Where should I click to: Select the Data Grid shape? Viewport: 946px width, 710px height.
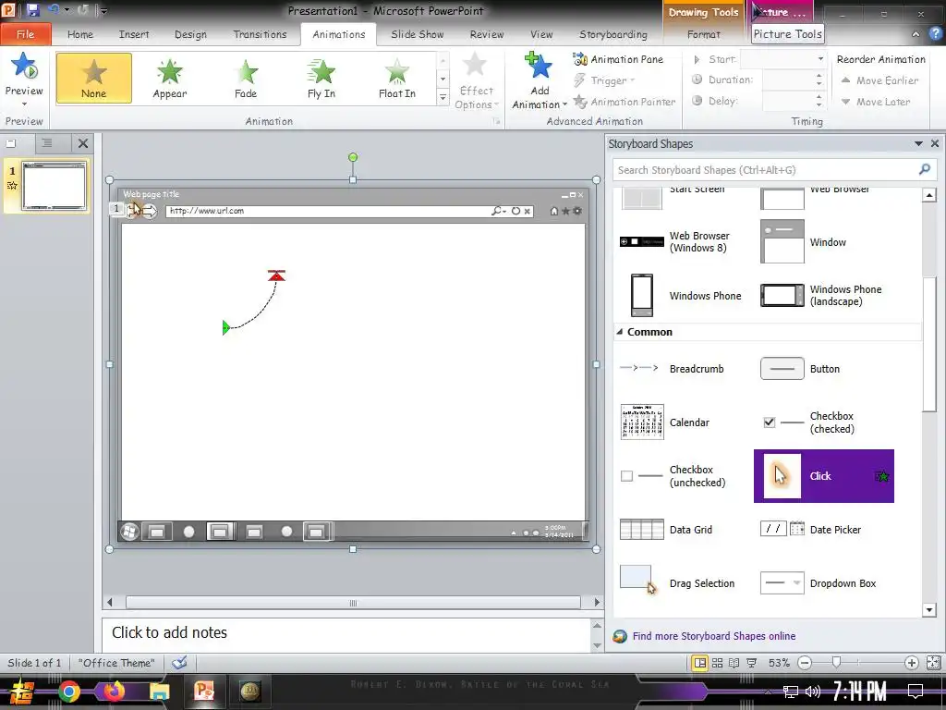click(682, 530)
